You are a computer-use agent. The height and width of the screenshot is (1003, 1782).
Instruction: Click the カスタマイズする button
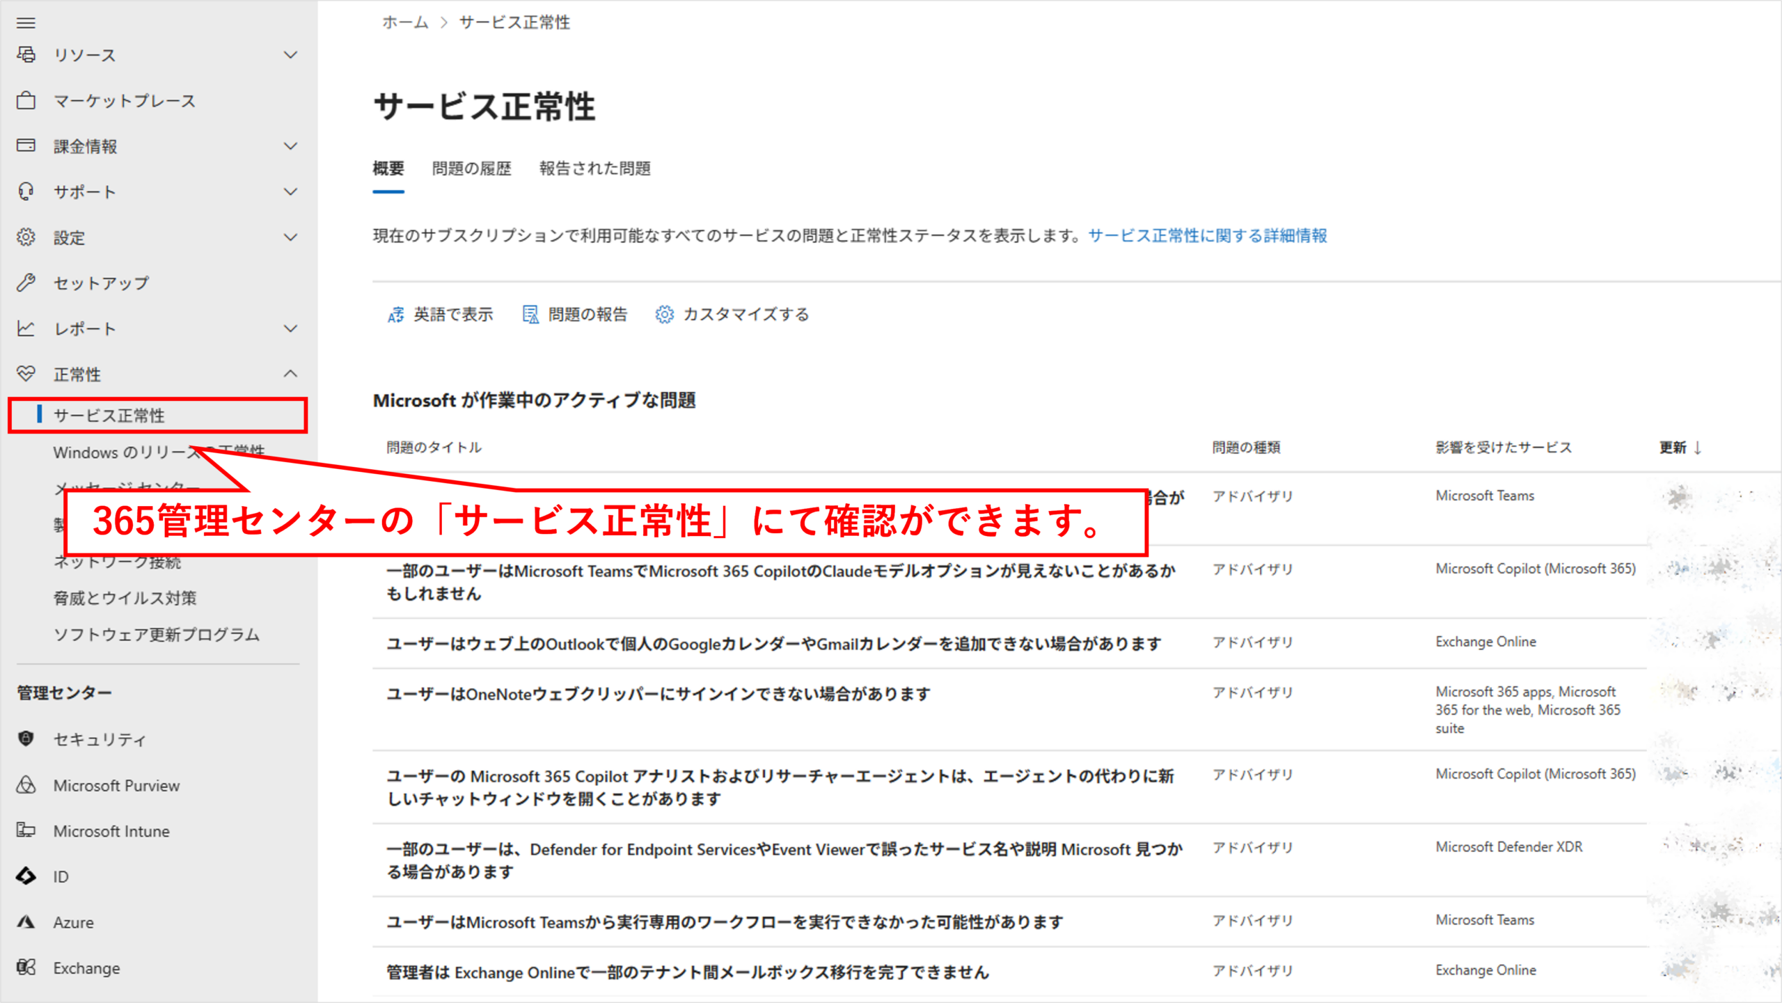(732, 315)
